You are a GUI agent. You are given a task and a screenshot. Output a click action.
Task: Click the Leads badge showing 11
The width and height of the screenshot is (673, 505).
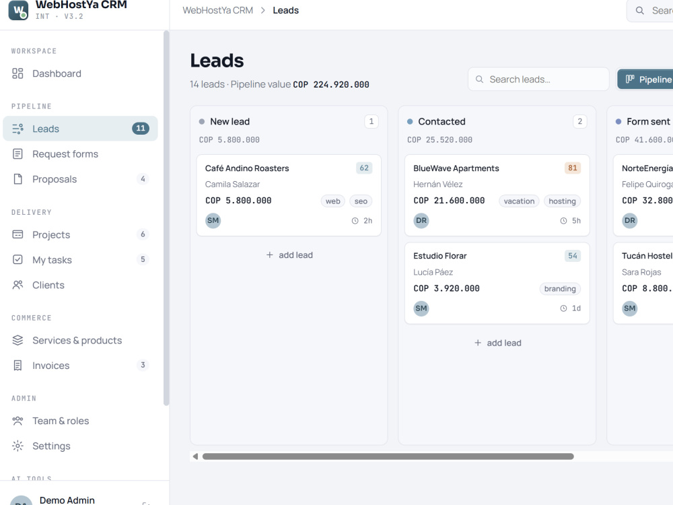click(141, 129)
